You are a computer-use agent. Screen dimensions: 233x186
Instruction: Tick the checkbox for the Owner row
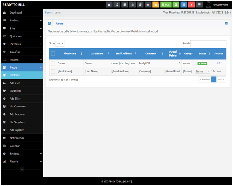[53, 63]
